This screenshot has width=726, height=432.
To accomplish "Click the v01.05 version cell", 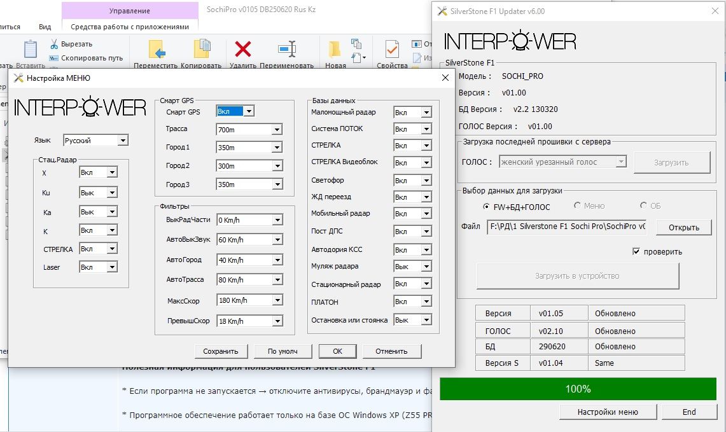I will 559,314.
